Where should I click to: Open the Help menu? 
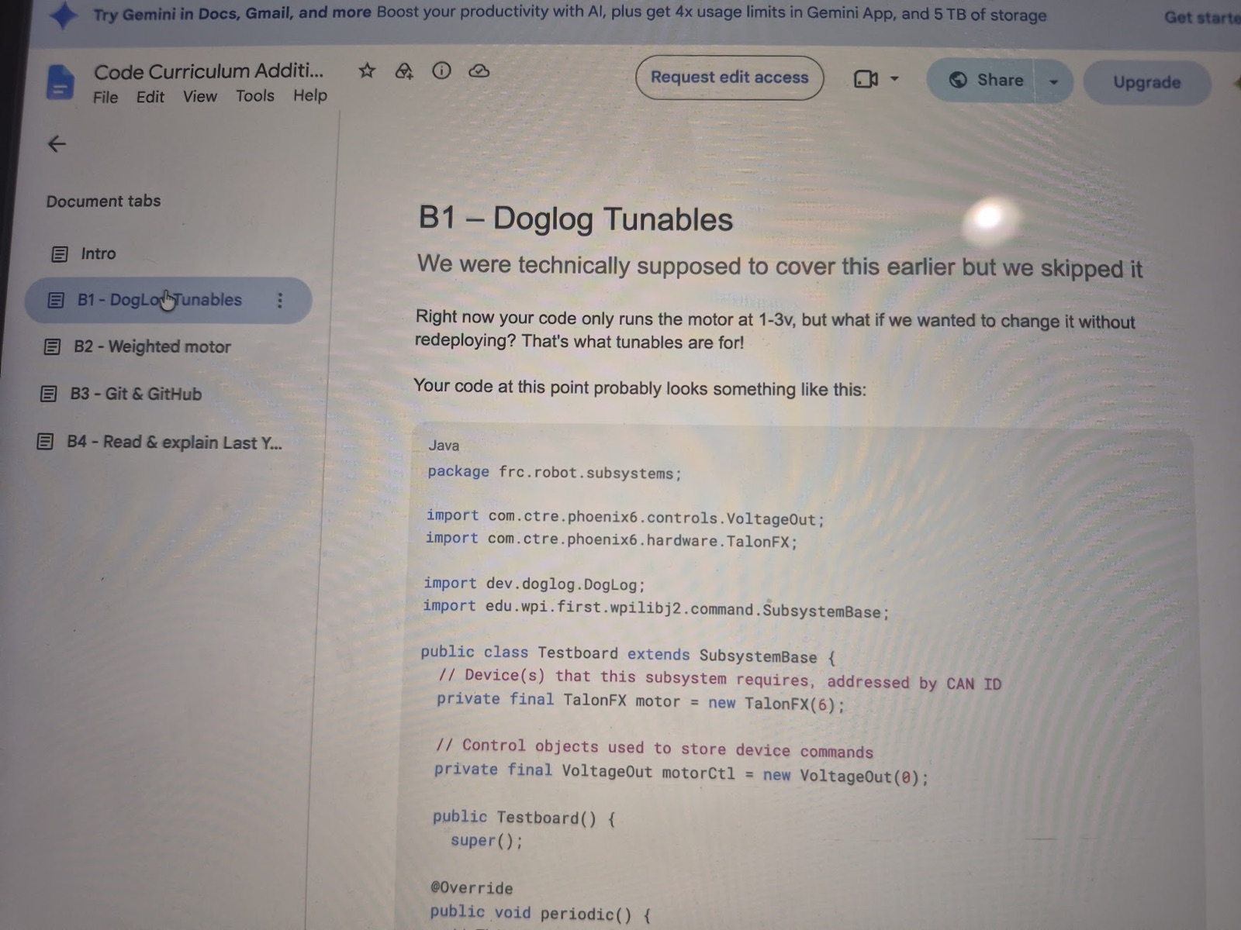point(310,95)
